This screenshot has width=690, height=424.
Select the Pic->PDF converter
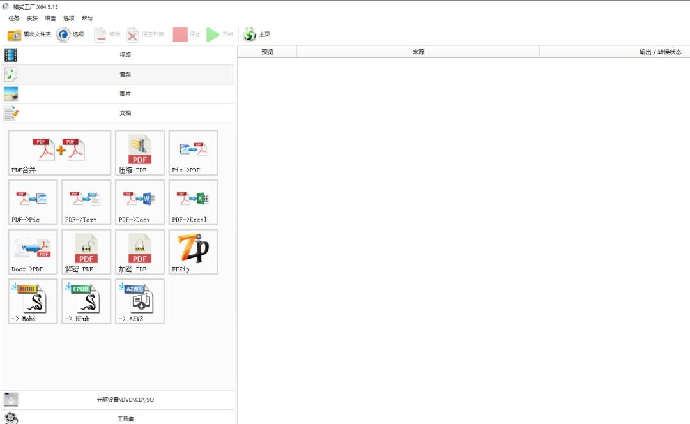point(193,153)
